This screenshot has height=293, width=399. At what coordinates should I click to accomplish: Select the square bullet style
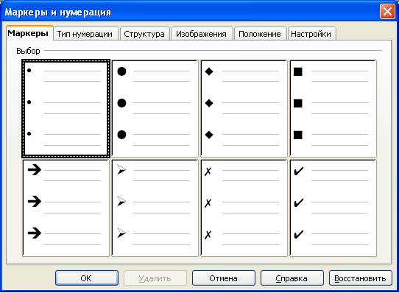tap(333, 109)
